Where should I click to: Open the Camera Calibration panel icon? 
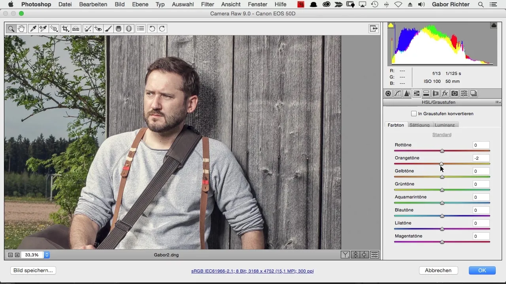455,93
